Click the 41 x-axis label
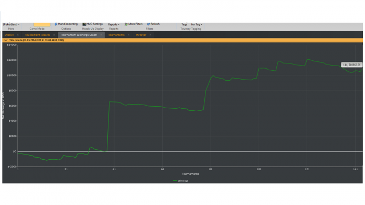The image size is (365, 205). pos(114,169)
